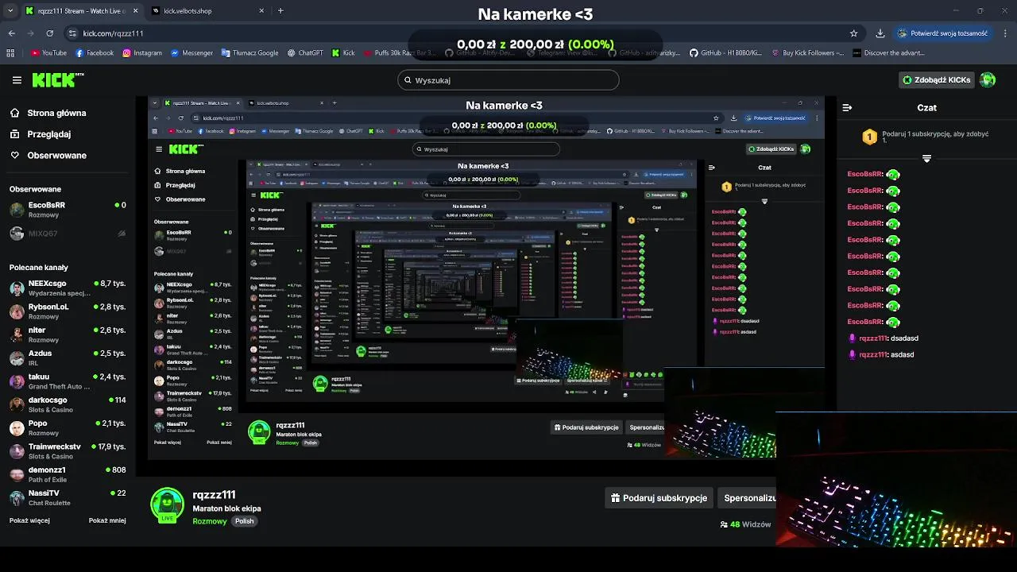Open Facebook bookmark
This screenshot has width=1017, height=572.
coord(95,53)
